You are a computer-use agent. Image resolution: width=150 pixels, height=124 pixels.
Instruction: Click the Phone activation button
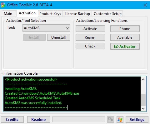tap(125, 29)
